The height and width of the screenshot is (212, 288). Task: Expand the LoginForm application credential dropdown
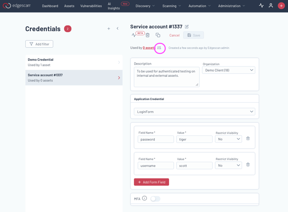[194, 112]
